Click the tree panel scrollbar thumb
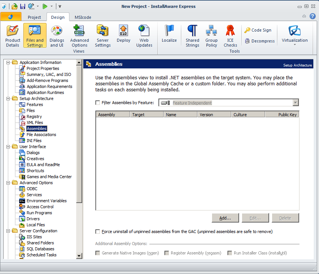319x274 pixels. point(79,134)
